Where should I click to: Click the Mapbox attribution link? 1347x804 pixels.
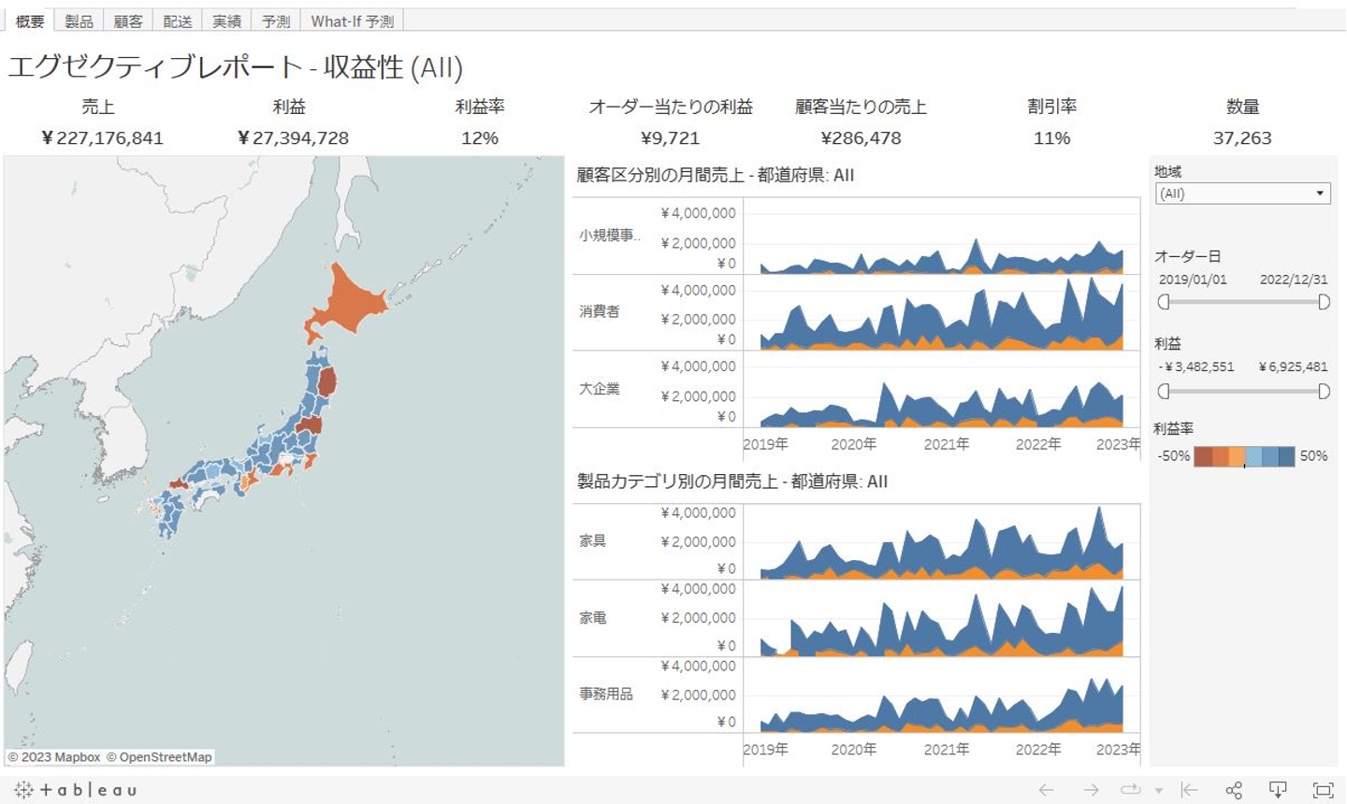coord(54,757)
